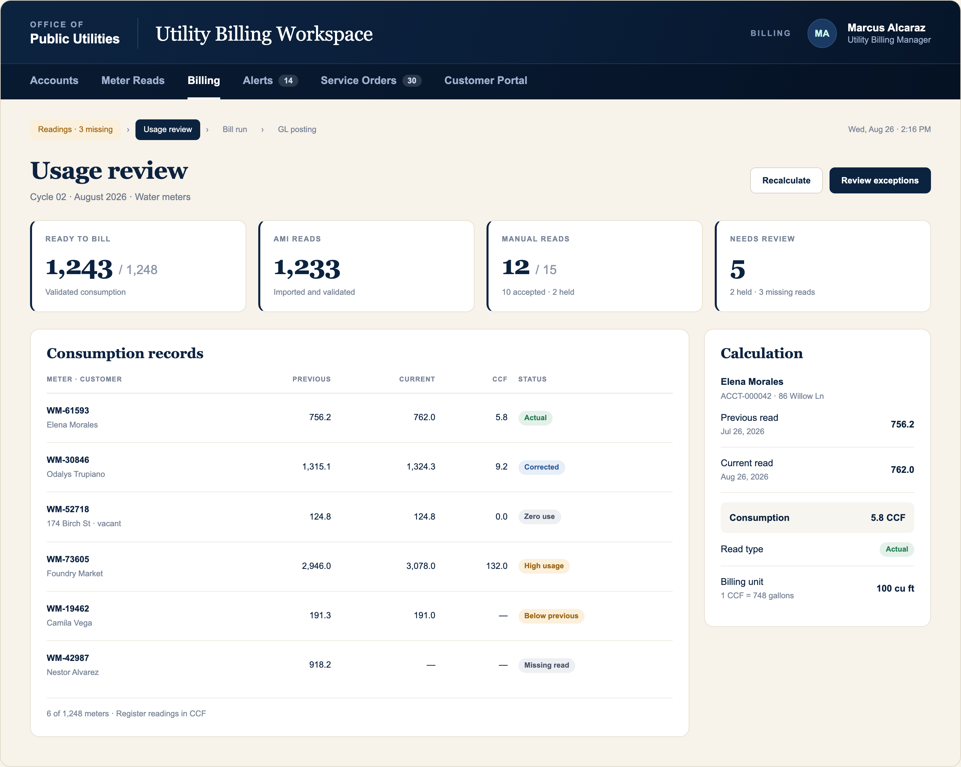Click the Zero use status badge

click(539, 517)
